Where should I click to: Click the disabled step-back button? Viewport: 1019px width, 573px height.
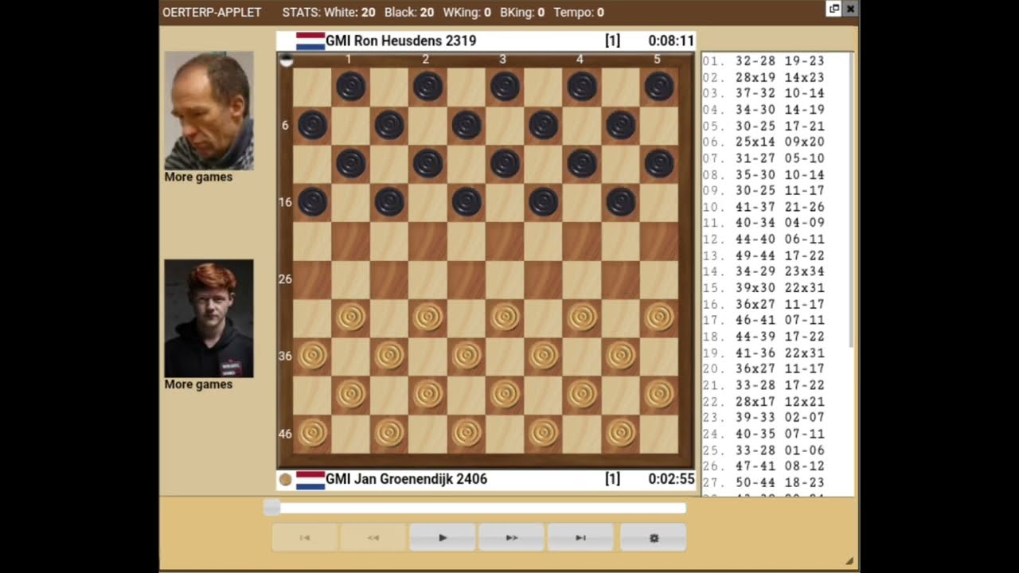(373, 538)
